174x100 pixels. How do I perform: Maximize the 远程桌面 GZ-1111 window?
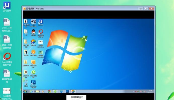point(146,8)
